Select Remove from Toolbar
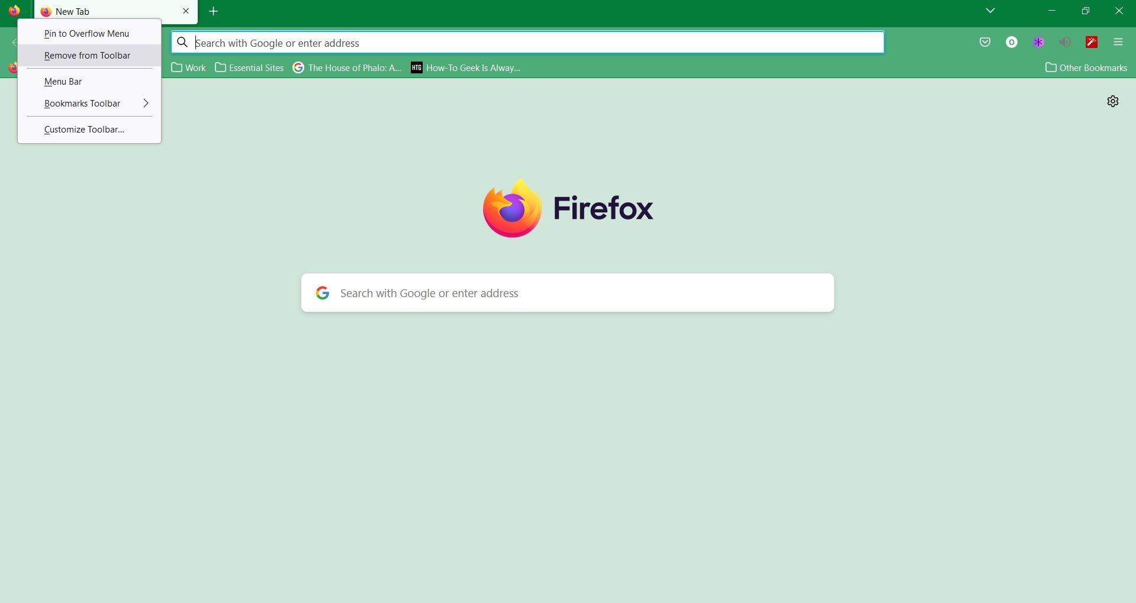Image resolution: width=1136 pixels, height=603 pixels. (x=87, y=55)
